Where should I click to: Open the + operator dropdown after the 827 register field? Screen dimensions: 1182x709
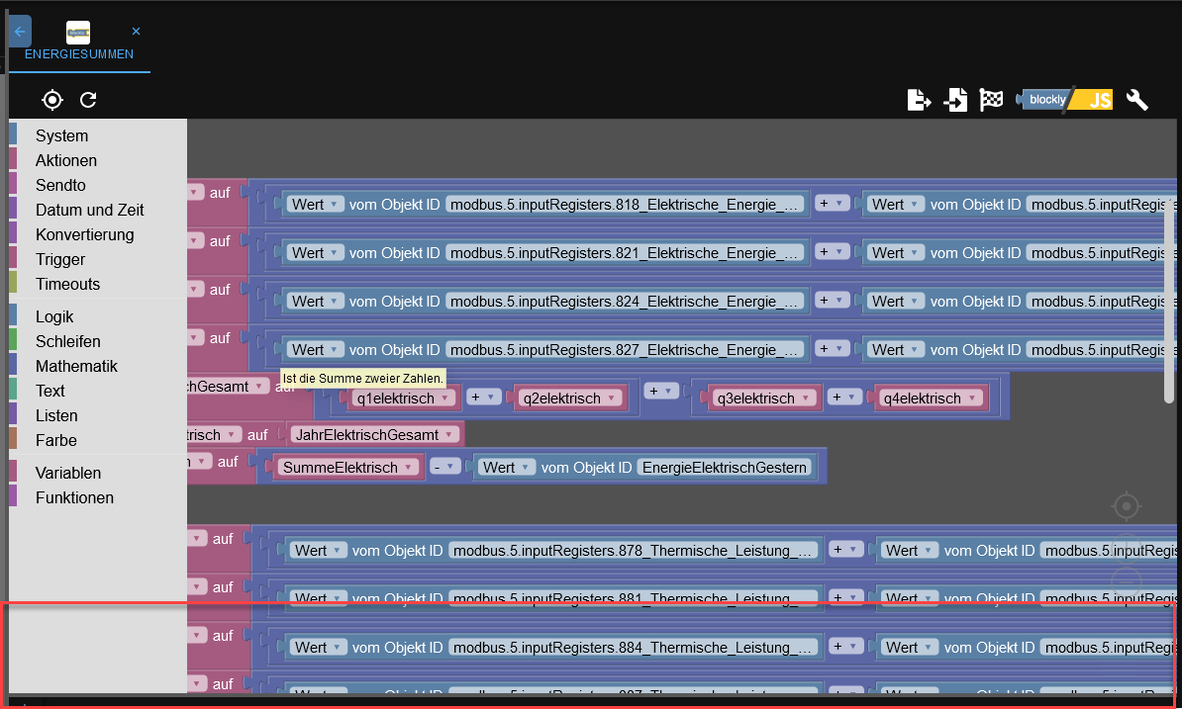click(x=833, y=348)
